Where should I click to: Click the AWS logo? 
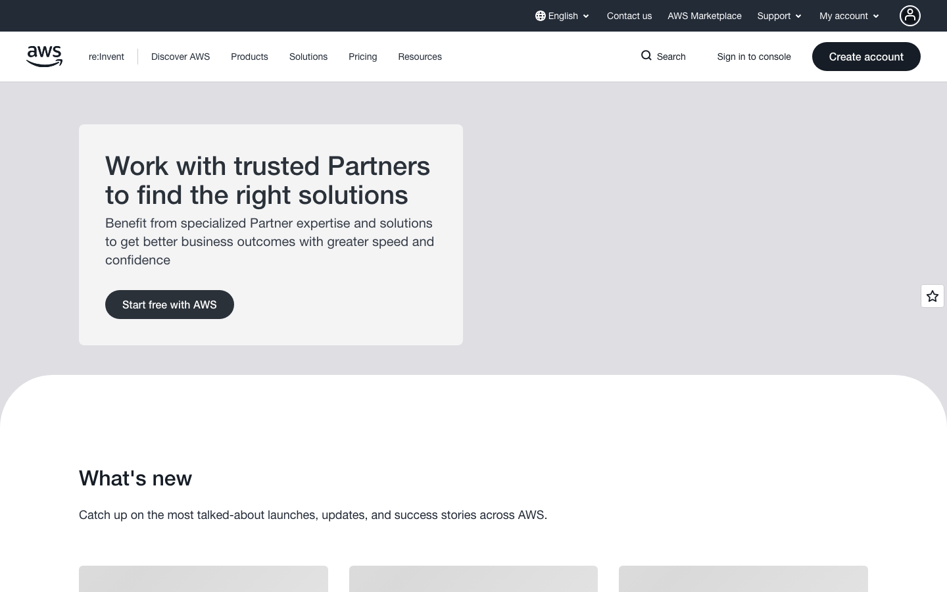tap(45, 57)
